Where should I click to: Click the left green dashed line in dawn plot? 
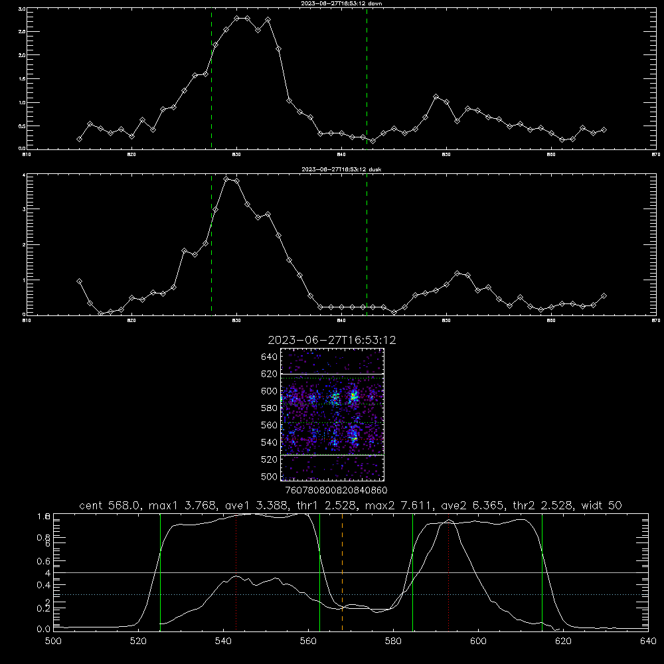(211, 79)
